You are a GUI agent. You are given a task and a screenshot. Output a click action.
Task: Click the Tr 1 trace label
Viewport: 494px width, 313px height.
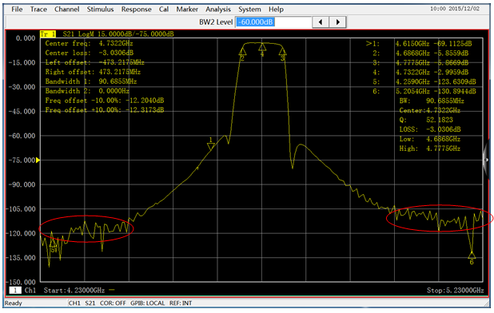[48, 34]
